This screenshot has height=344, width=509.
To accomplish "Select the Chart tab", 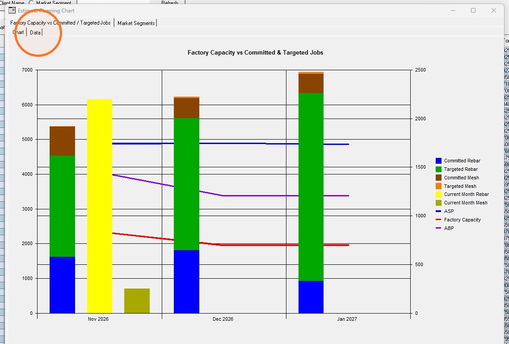I will [18, 33].
